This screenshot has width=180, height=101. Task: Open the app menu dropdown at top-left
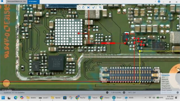click(2, 1)
